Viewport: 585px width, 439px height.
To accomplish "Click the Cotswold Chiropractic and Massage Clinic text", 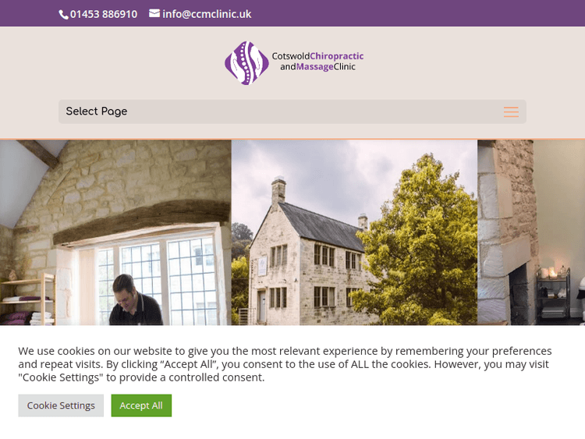I will click(x=317, y=61).
